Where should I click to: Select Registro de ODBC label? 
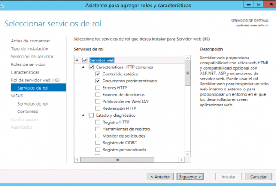[x=120, y=143]
